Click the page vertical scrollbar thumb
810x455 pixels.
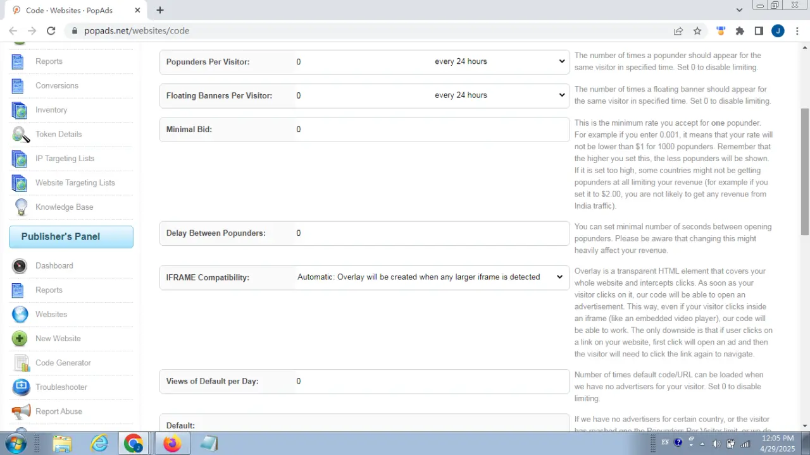click(x=805, y=171)
